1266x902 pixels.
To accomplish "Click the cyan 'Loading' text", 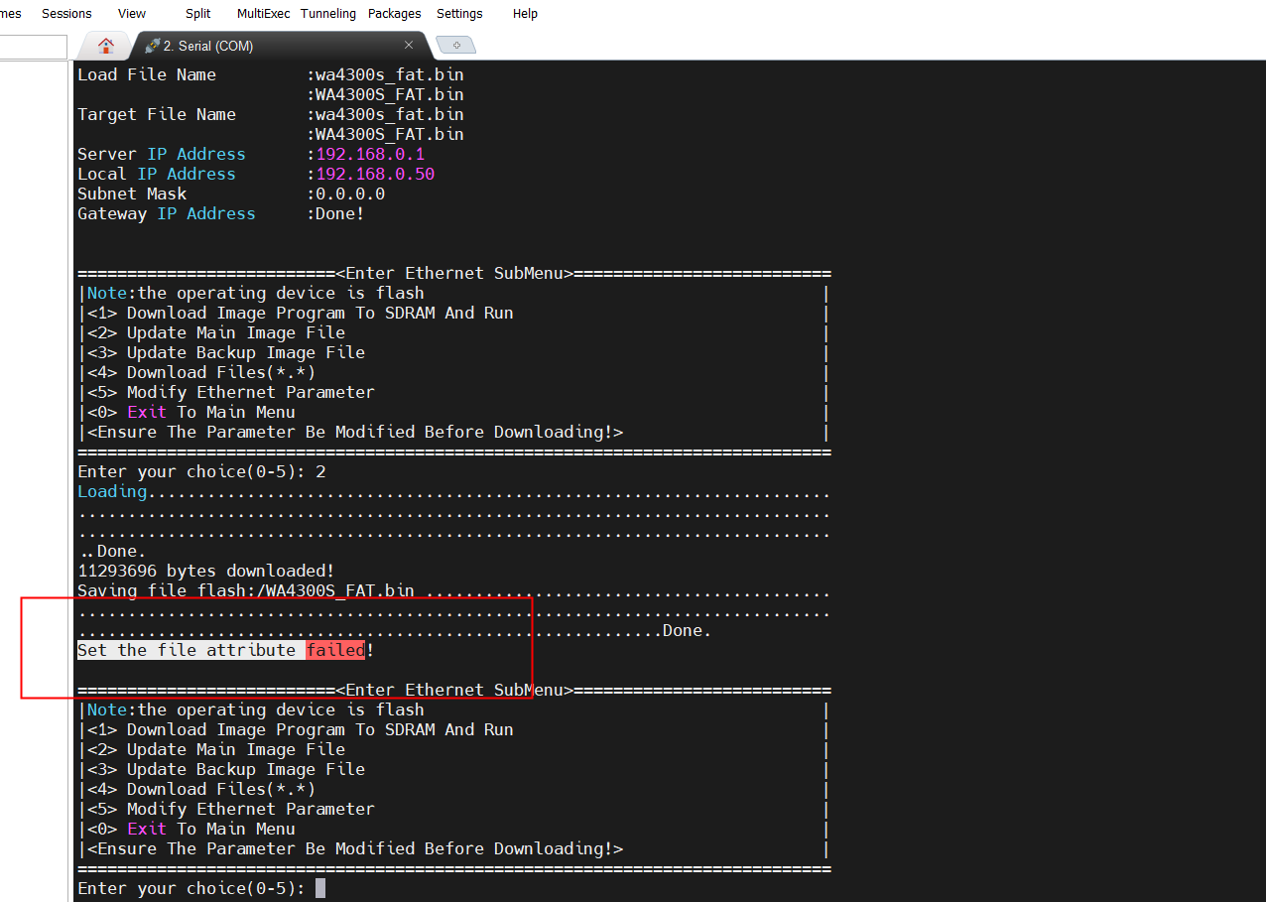I will pyautogui.click(x=112, y=491).
